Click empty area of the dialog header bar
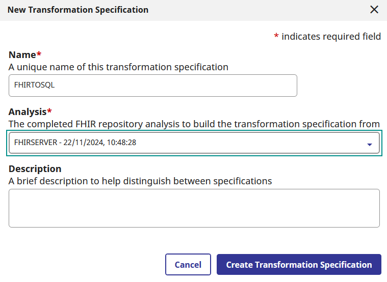The height and width of the screenshot is (282, 387). pyautogui.click(x=255, y=10)
